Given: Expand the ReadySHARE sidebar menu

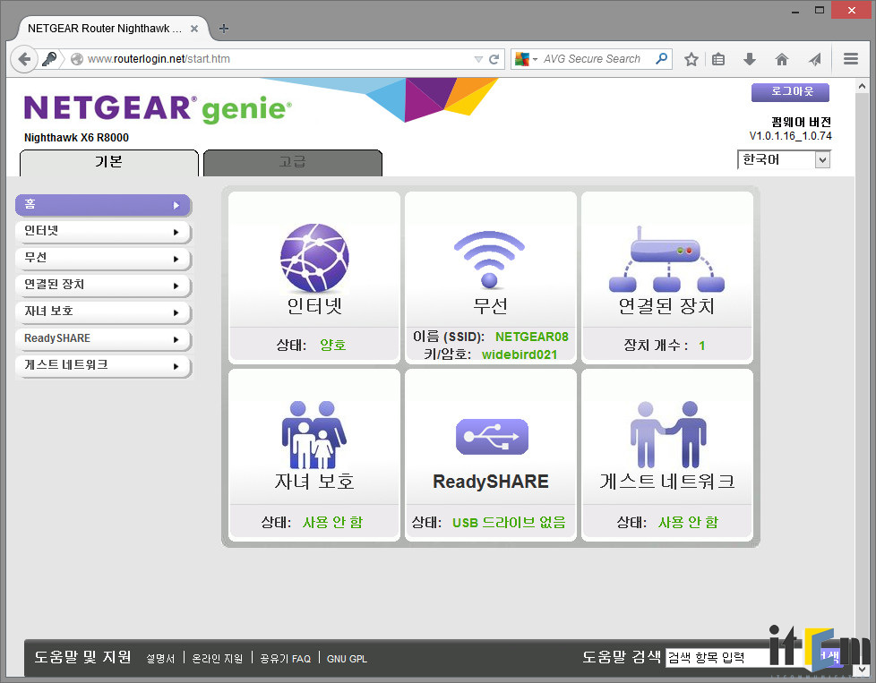Looking at the screenshot, I should coord(103,339).
